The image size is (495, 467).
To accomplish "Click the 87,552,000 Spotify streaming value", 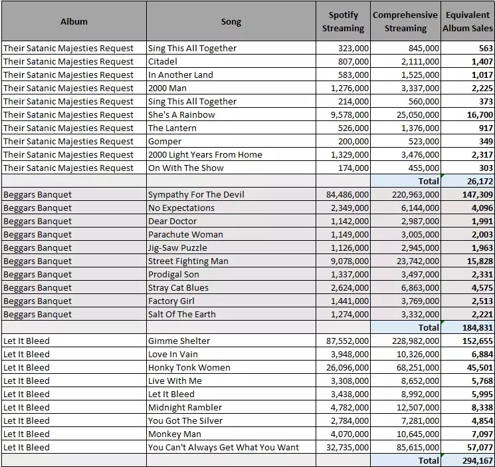I will [343, 341].
